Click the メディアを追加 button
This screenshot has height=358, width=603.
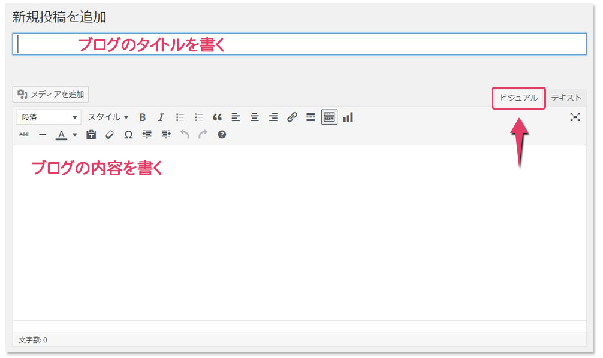click(51, 94)
